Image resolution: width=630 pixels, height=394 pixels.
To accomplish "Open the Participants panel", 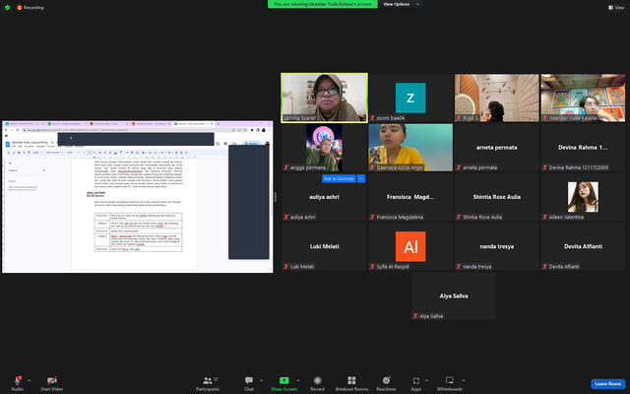I will click(208, 383).
